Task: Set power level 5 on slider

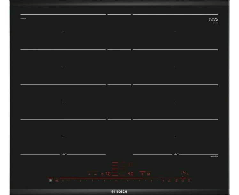Action: click(116, 181)
